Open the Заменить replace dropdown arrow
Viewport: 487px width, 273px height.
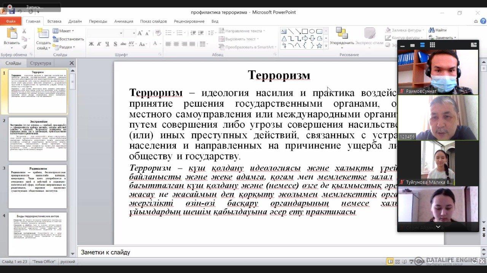tap(455, 38)
